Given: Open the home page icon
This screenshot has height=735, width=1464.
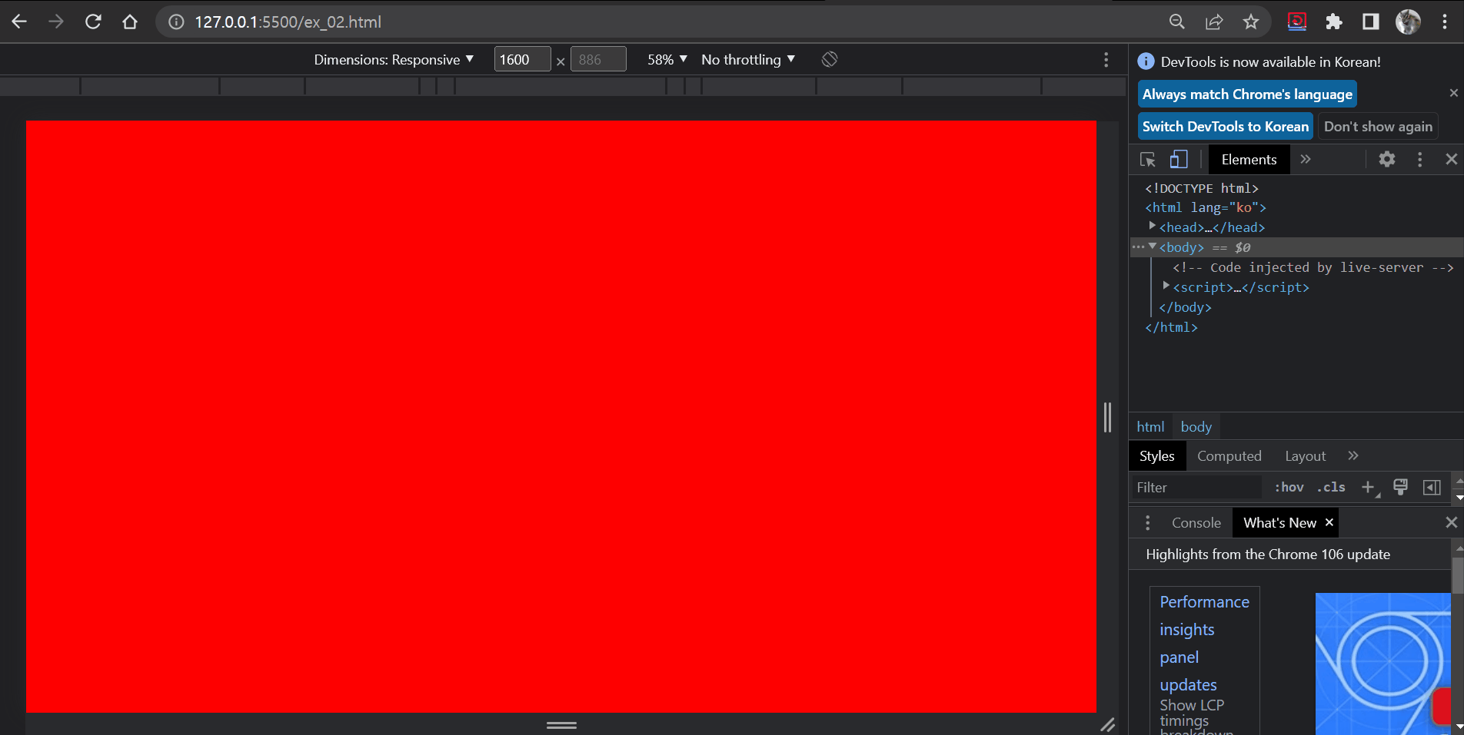Looking at the screenshot, I should [130, 22].
